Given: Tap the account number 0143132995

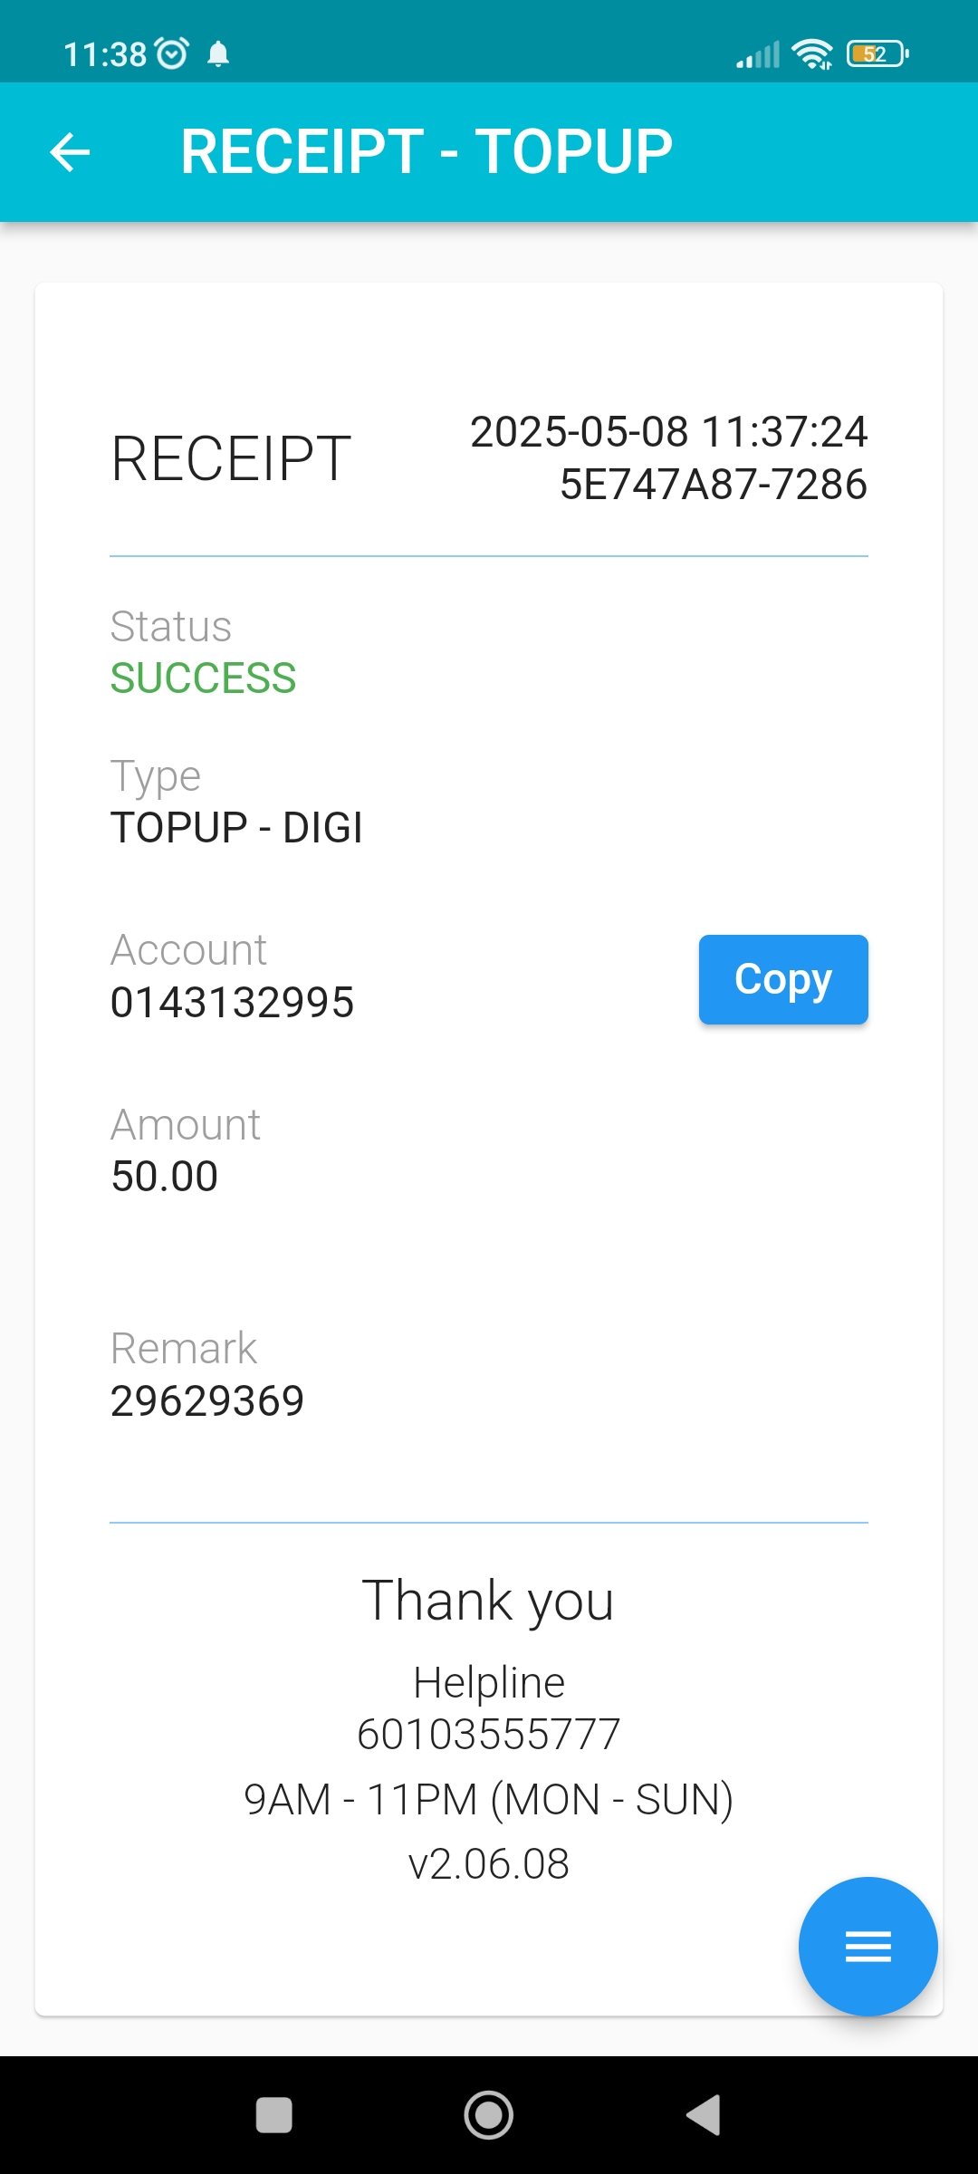Looking at the screenshot, I should click(x=232, y=1003).
